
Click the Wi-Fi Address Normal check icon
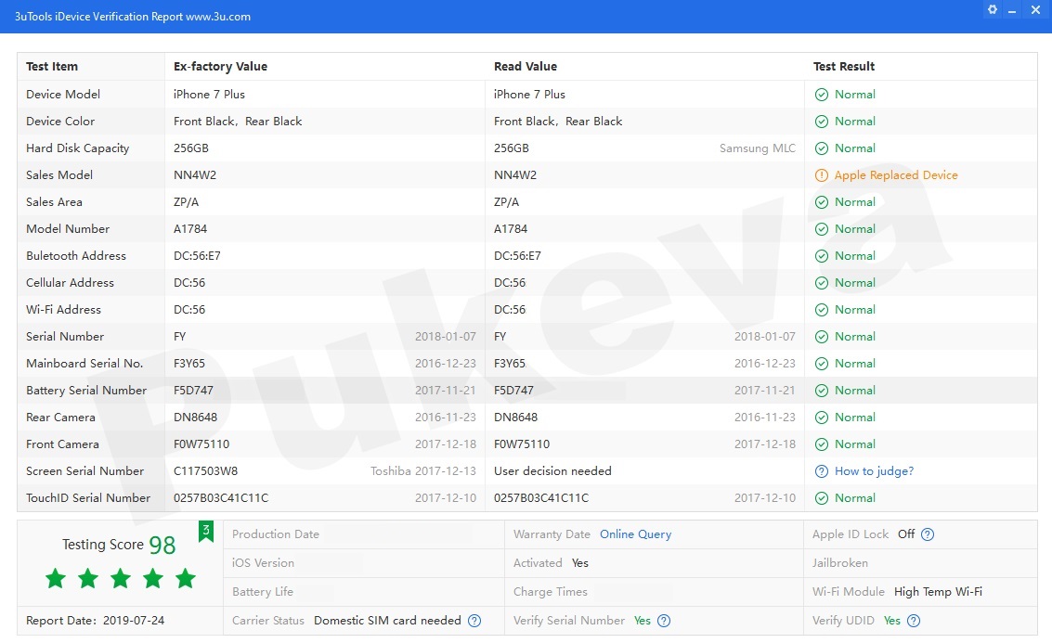[821, 310]
